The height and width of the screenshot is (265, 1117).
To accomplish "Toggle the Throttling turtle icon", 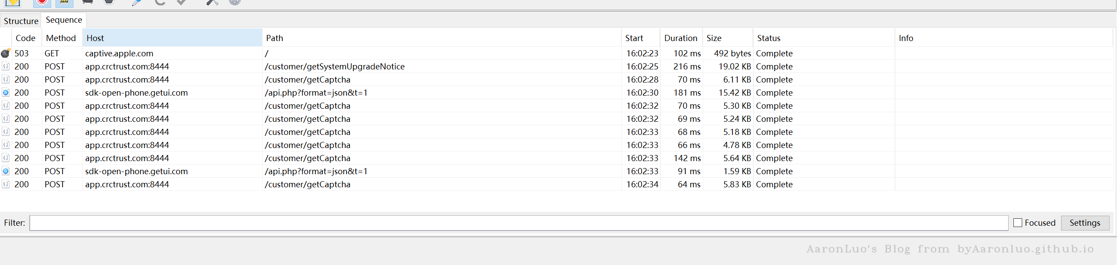I will click(x=87, y=2).
